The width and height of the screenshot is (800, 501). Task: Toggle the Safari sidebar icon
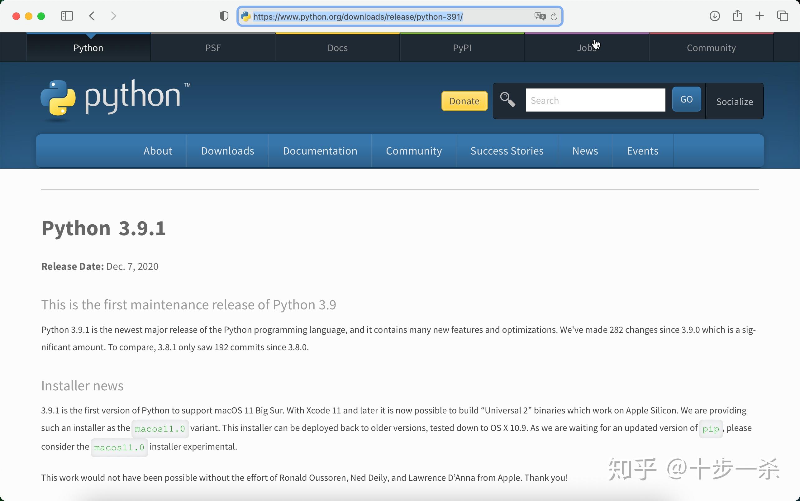(x=66, y=16)
